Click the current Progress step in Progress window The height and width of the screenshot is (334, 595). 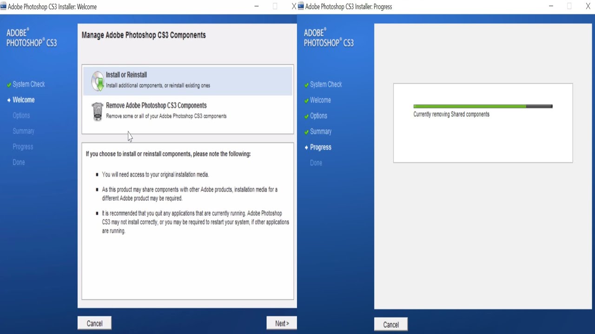321,147
